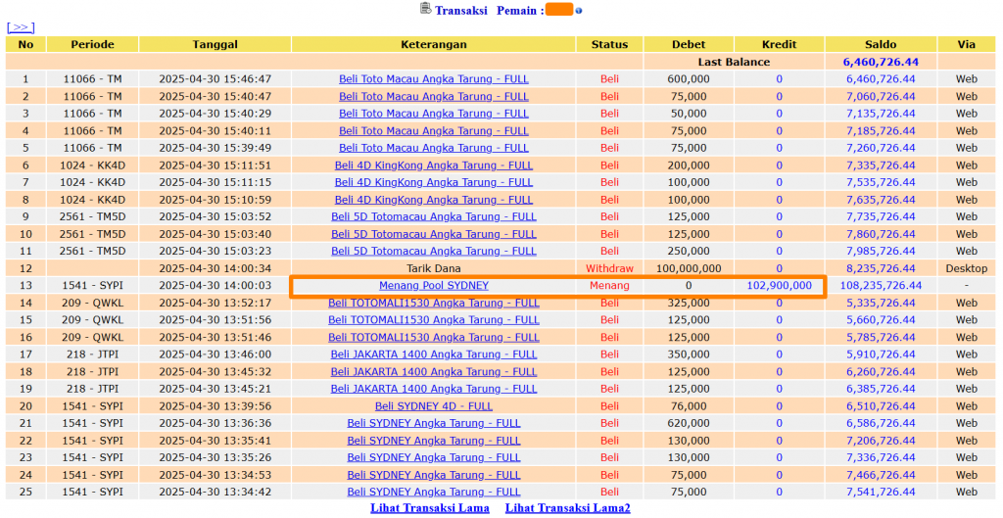
Task: Click the Last Balance label
Action: point(734,62)
